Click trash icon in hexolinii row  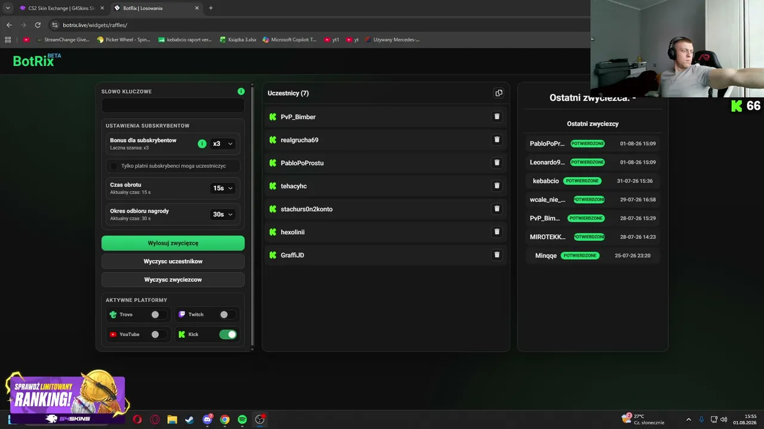tap(497, 232)
